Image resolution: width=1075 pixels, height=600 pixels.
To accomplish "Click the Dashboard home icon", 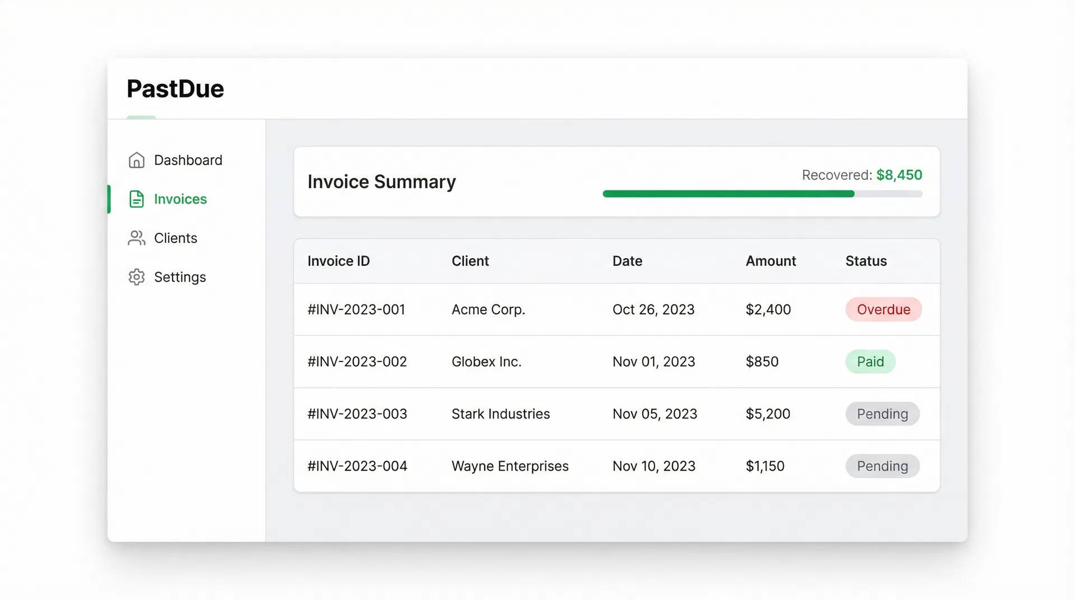I will click(x=136, y=160).
